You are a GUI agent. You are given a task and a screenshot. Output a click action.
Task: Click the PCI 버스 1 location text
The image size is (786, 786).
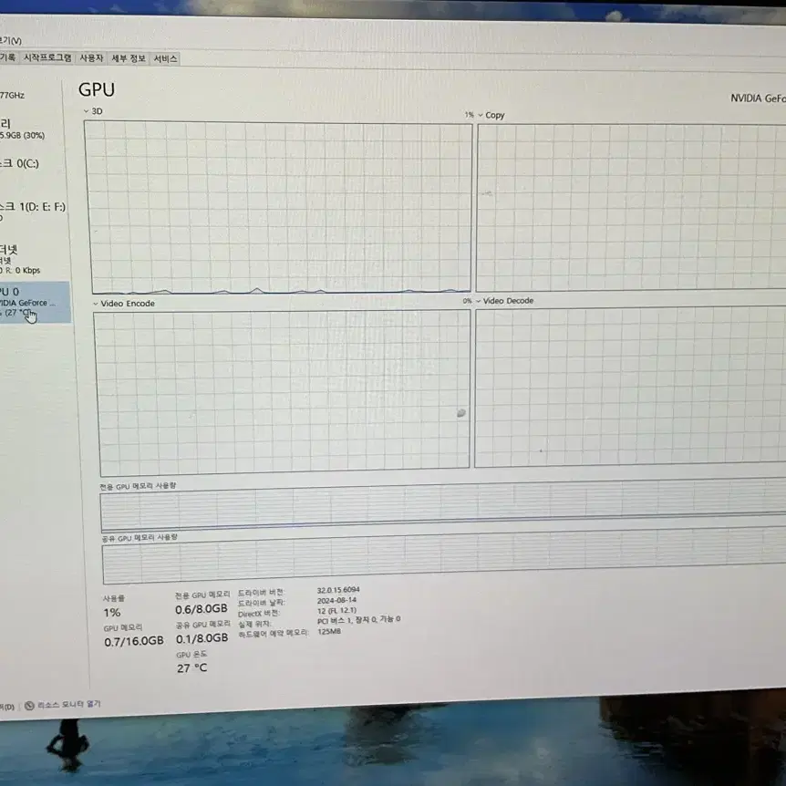[x=359, y=621]
